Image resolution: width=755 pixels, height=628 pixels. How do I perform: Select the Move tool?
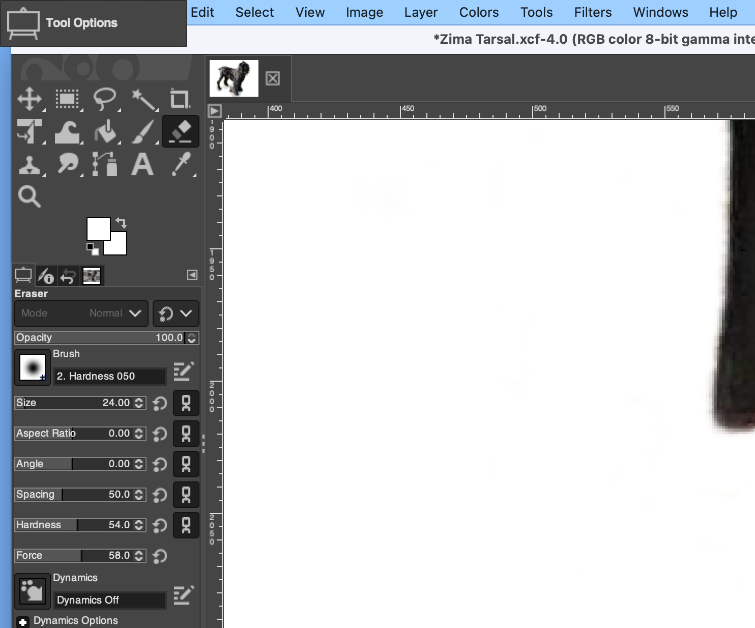[30, 99]
